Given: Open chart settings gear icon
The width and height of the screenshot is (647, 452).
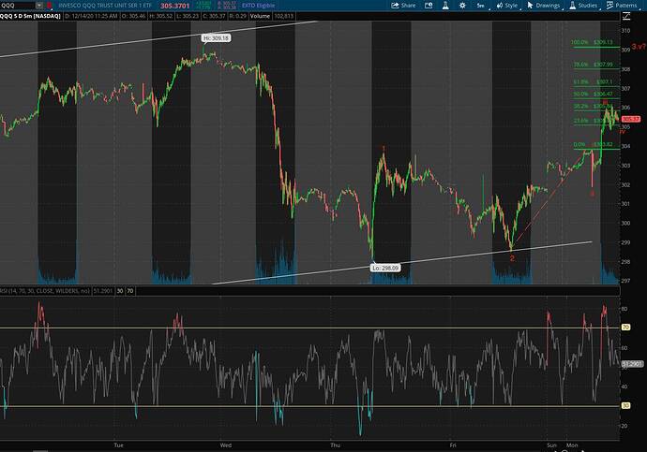Looking at the screenshot, I should pyautogui.click(x=462, y=6).
